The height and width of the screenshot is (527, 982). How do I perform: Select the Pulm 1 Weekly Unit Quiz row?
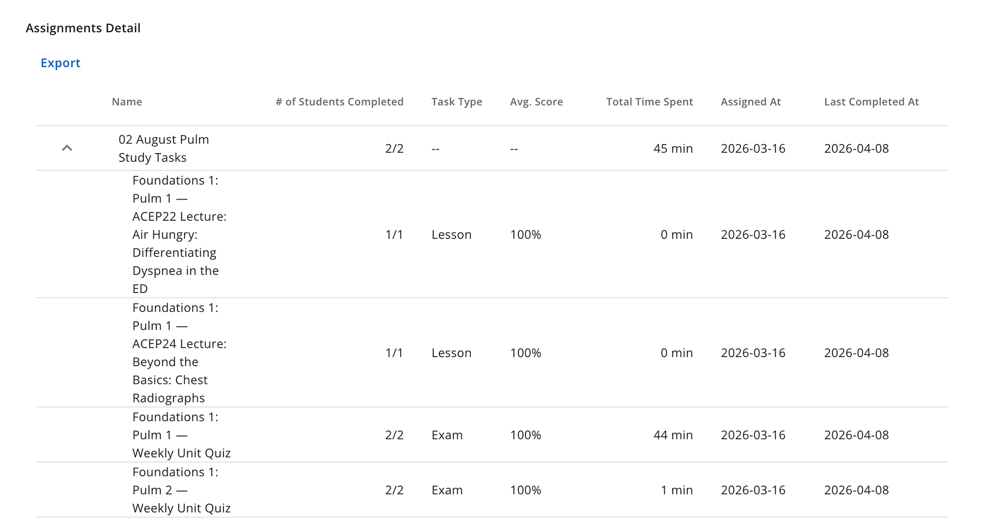click(182, 435)
